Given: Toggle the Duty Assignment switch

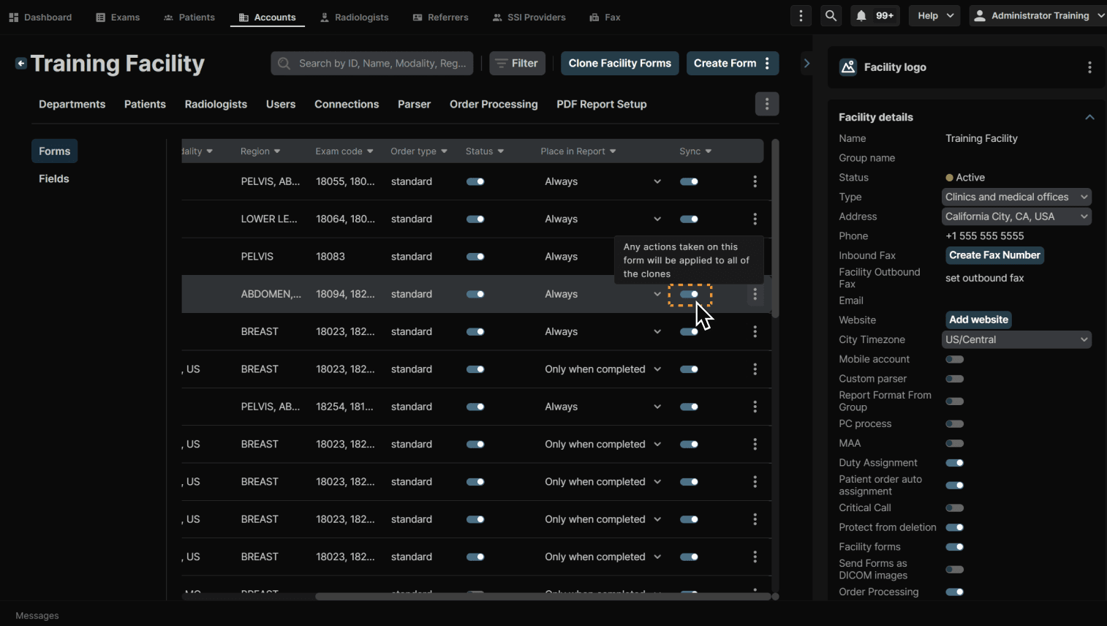Looking at the screenshot, I should tap(954, 463).
